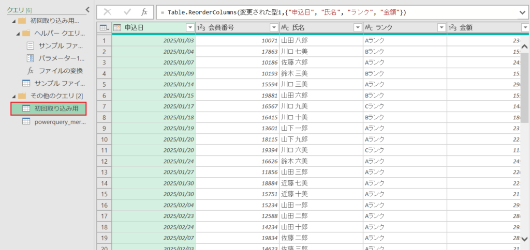Expand the formula bar with its down arrow

point(522,13)
